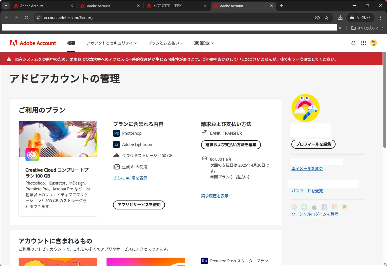This screenshot has width=387, height=266.
Task: Open the browser downloads icon
Action: [340, 18]
